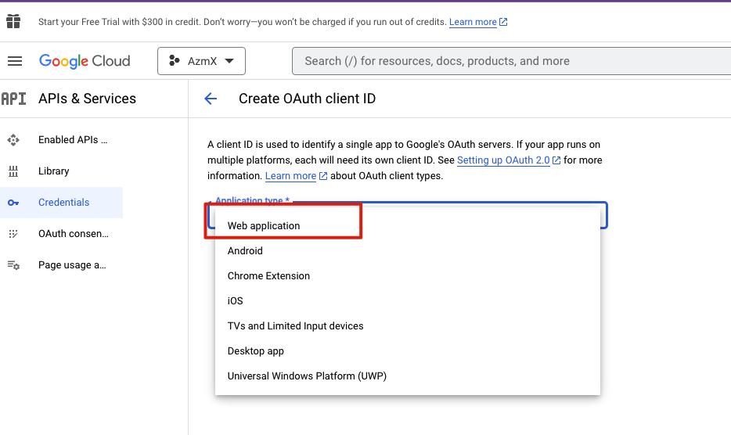731x435 pixels.
Task: Click the Google Cloud logo
Action: tap(85, 61)
